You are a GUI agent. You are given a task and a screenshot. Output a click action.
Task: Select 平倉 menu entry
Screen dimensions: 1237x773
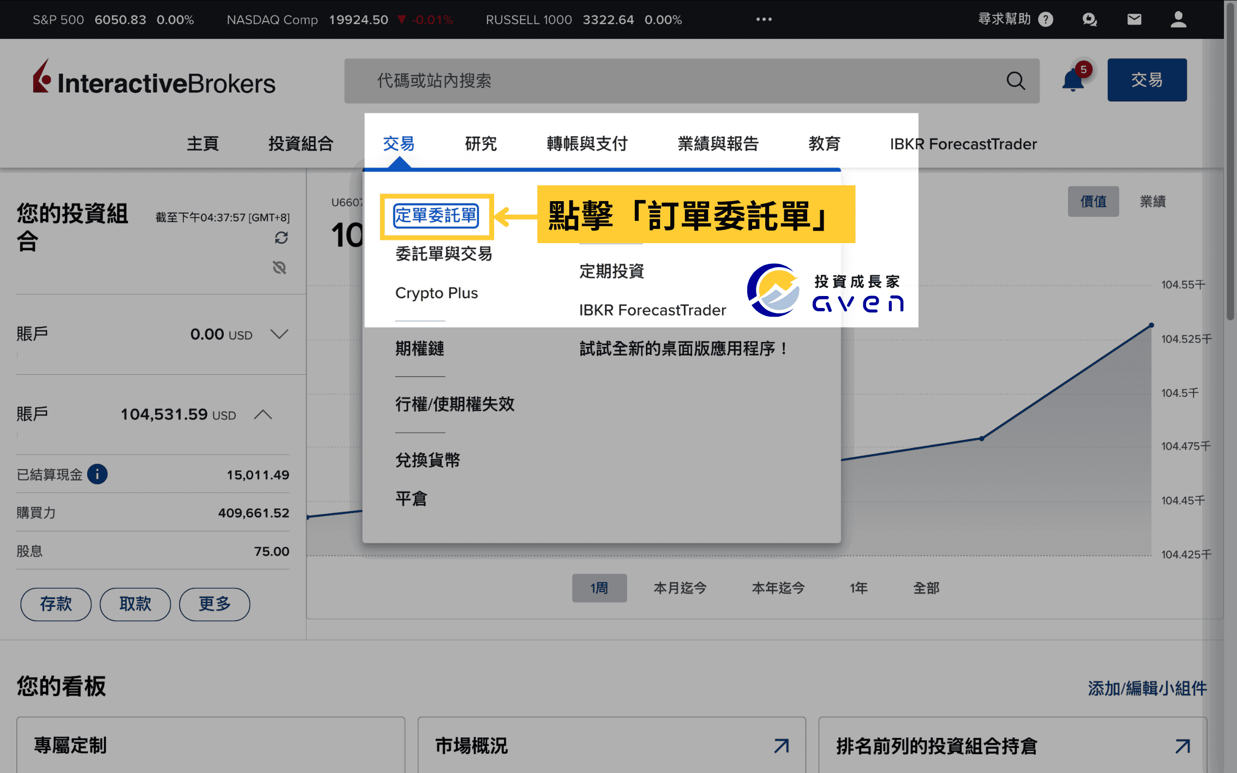pyautogui.click(x=411, y=498)
